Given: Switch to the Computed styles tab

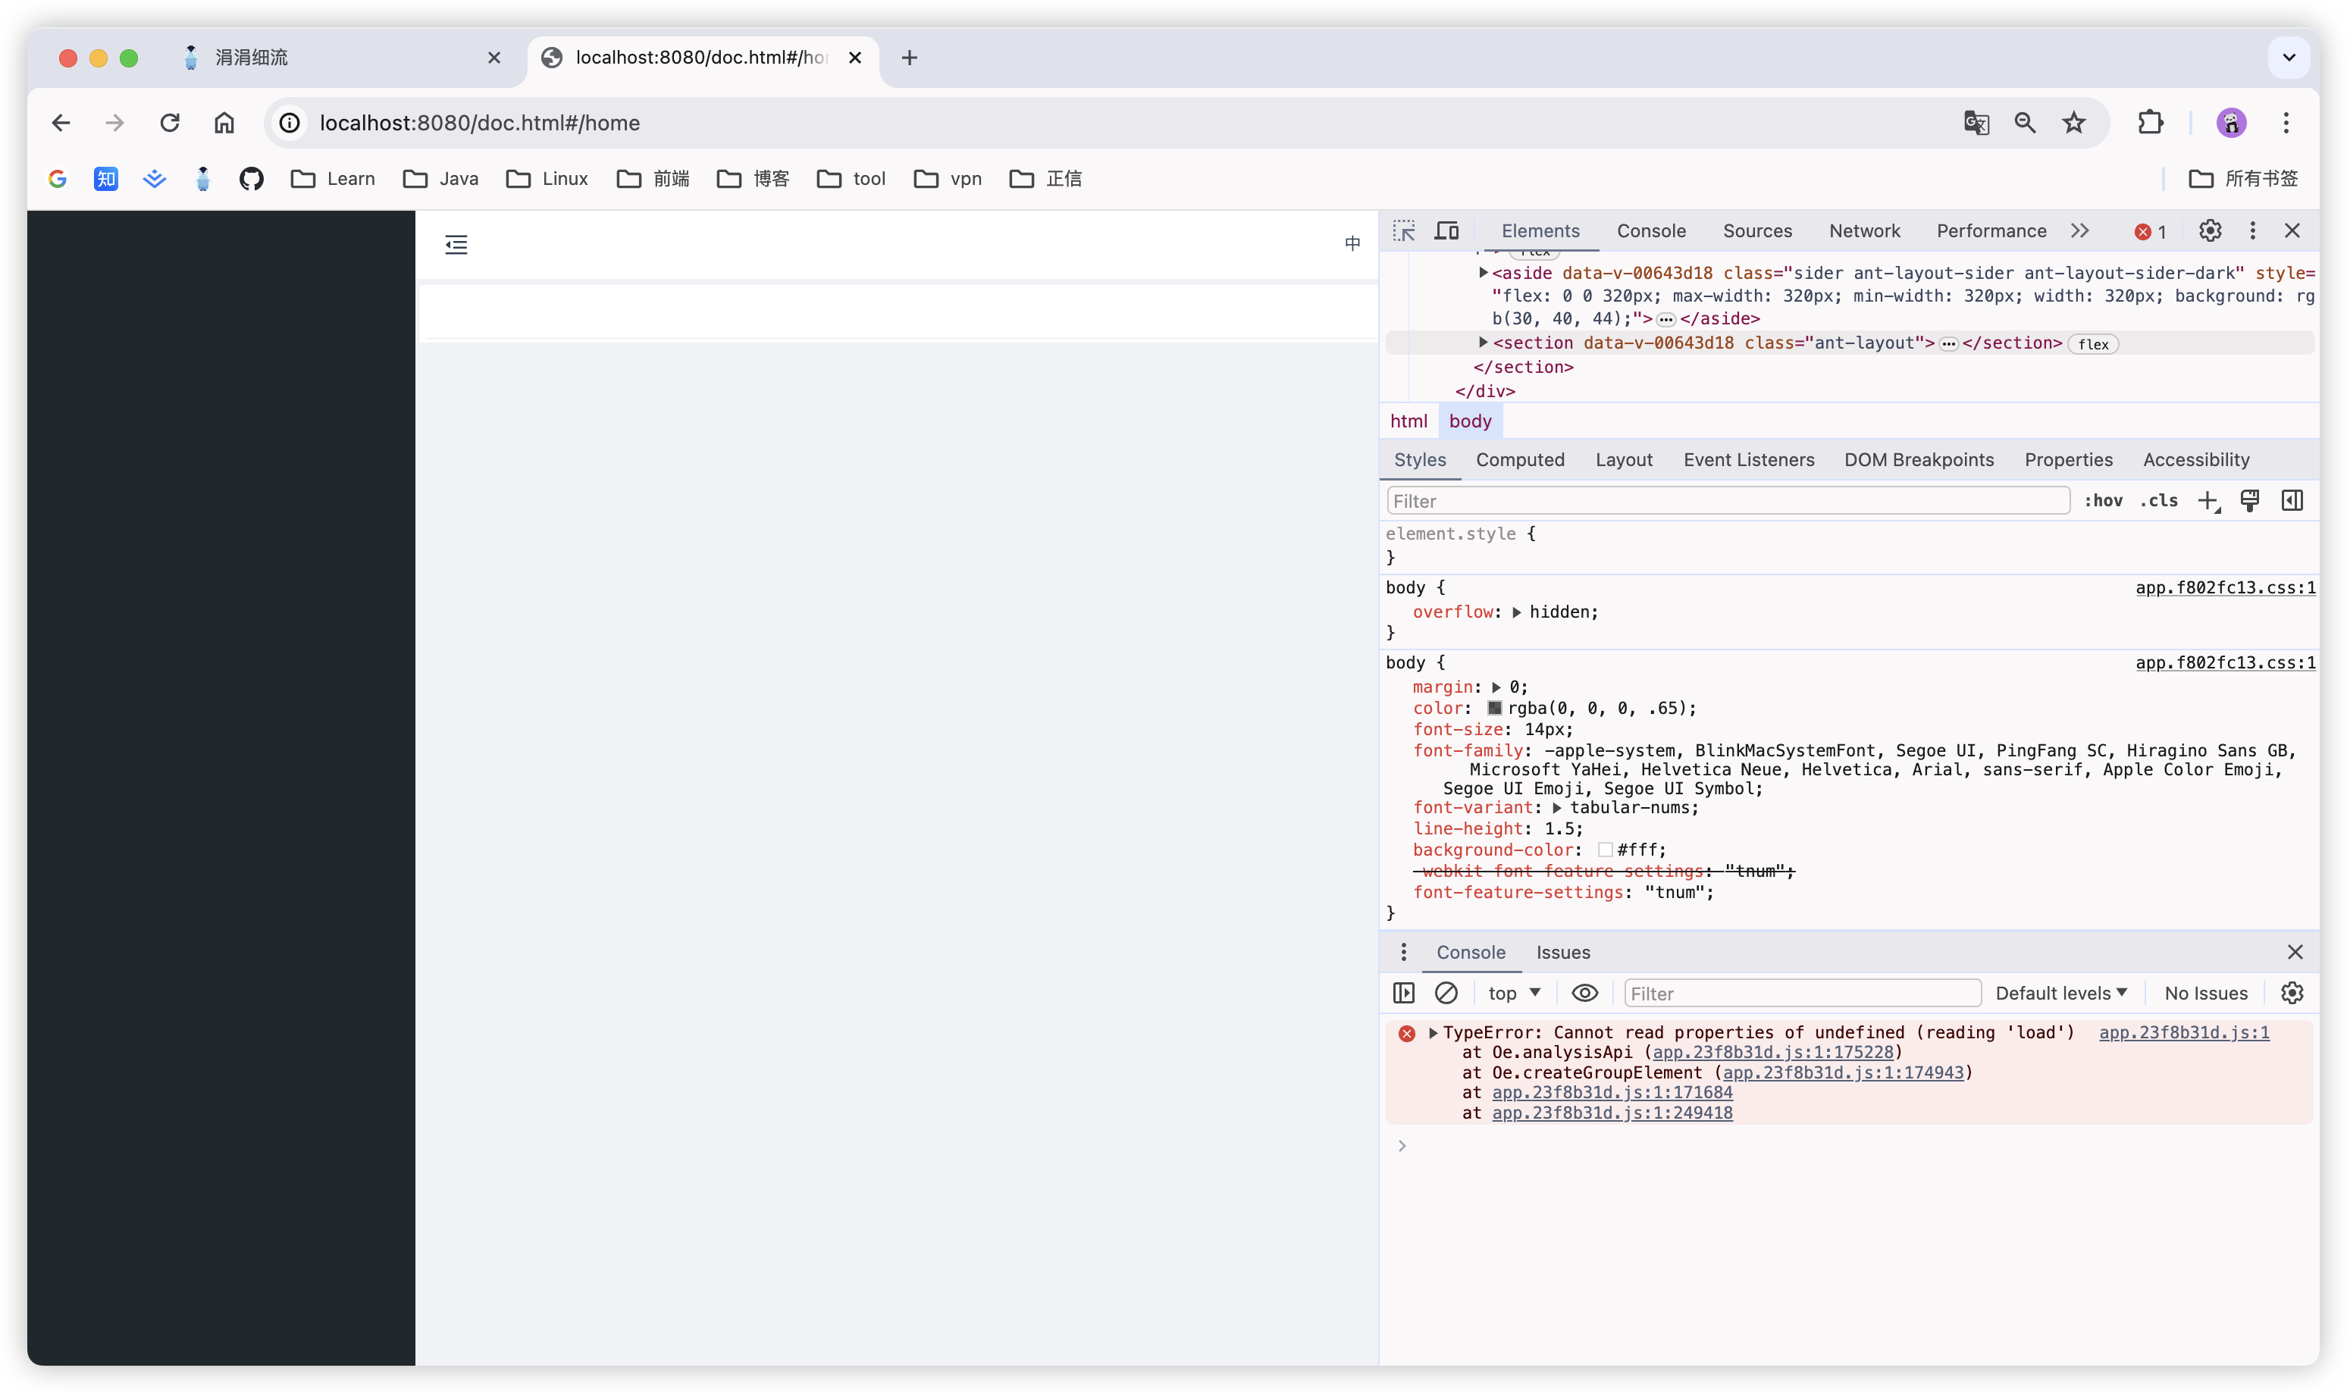Looking at the screenshot, I should click(1520, 460).
